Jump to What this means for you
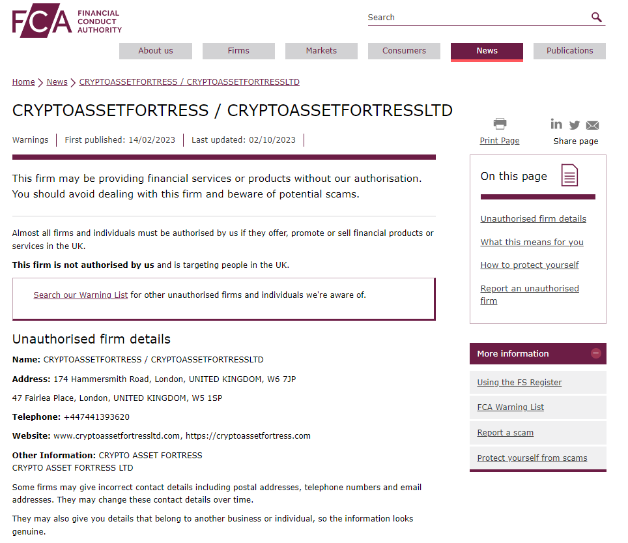 pos(532,242)
